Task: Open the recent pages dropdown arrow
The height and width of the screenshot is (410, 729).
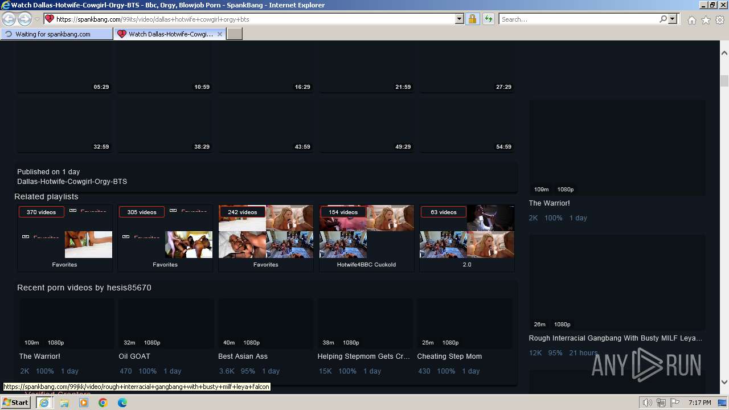Action: (37, 19)
